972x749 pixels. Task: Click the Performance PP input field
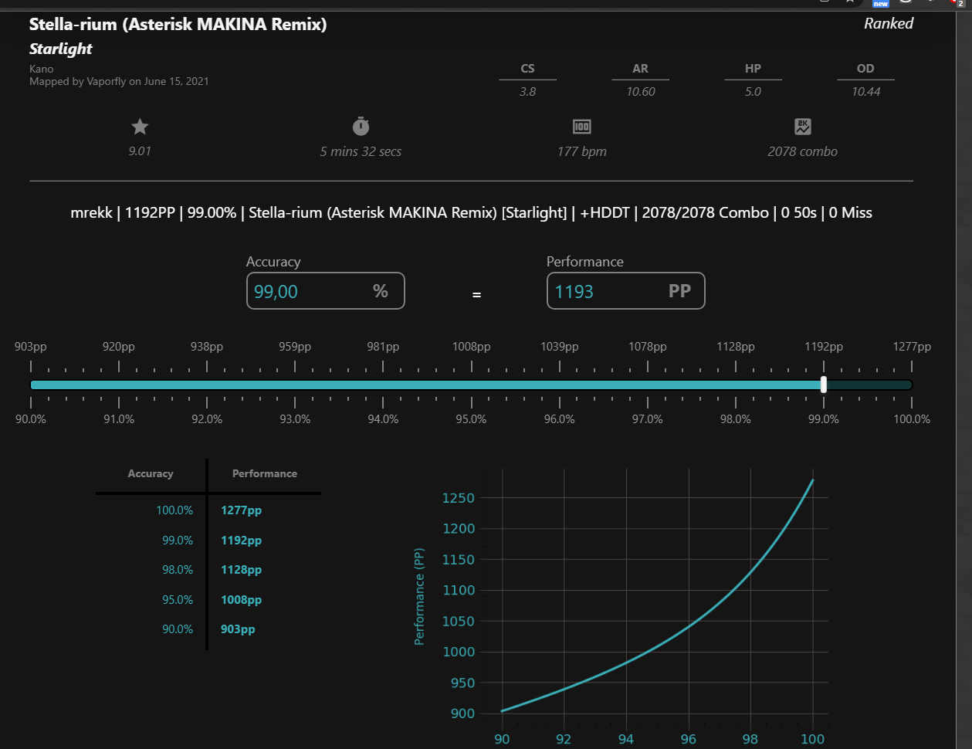tap(625, 291)
